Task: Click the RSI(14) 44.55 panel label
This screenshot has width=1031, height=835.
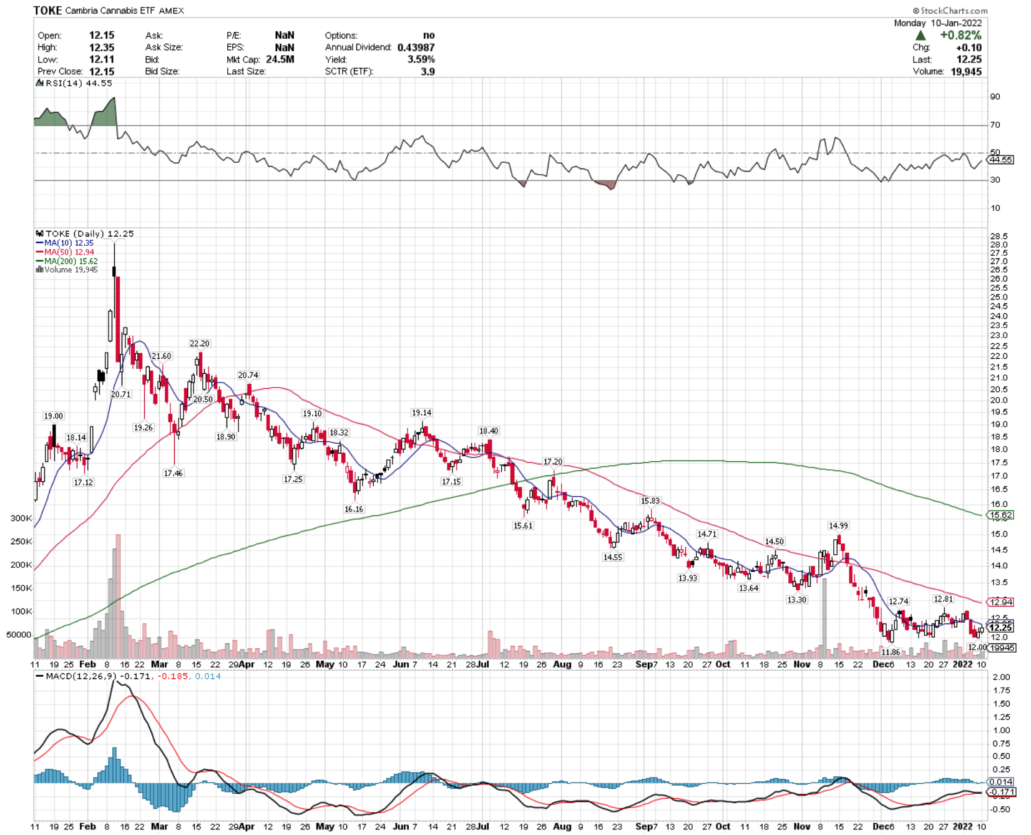Action: pos(79,83)
